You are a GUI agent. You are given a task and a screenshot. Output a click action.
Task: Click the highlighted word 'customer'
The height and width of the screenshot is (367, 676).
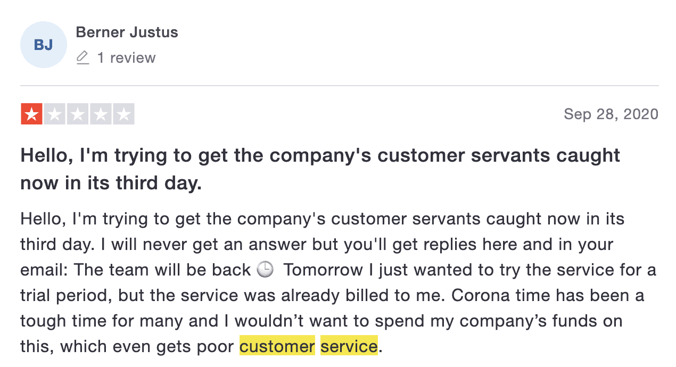coord(277,347)
